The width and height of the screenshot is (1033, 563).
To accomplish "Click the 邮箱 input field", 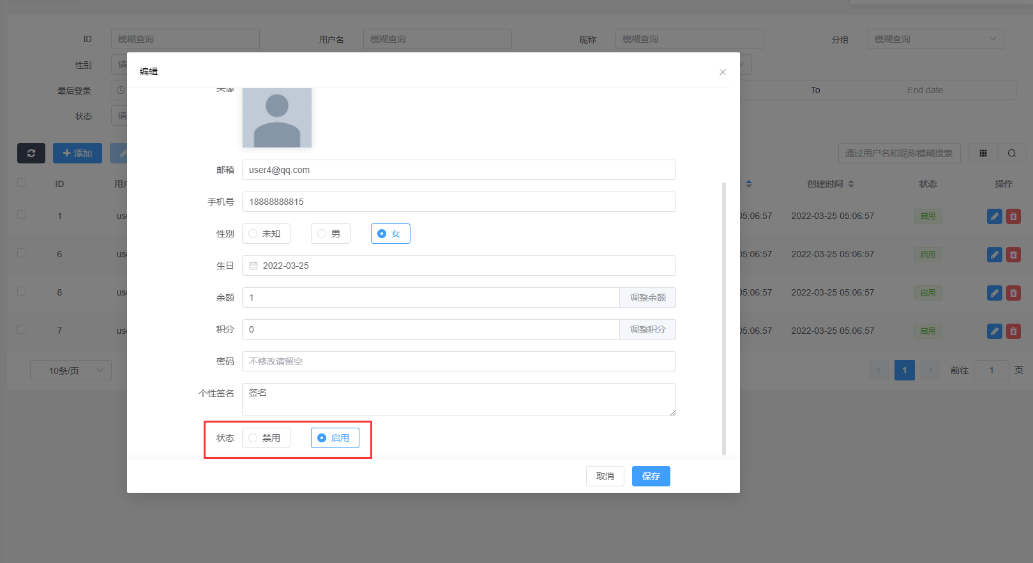I will click(458, 170).
